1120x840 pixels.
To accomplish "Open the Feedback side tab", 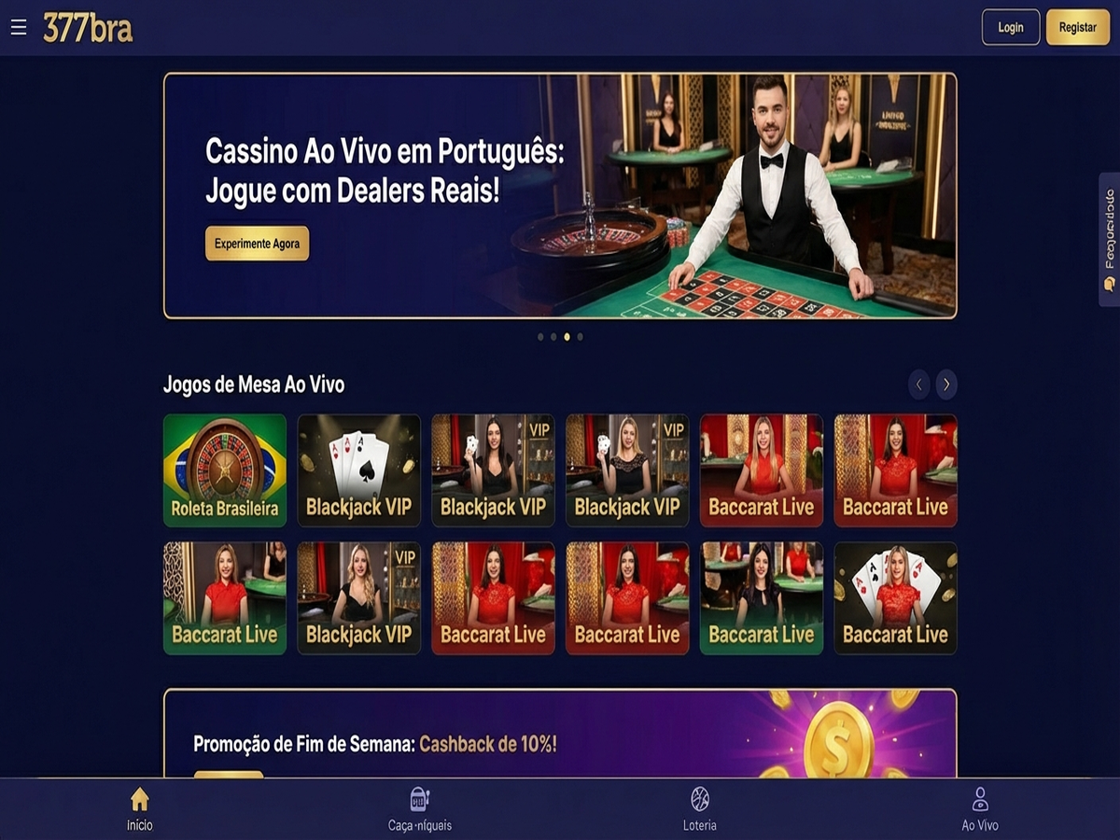I will tap(1109, 240).
